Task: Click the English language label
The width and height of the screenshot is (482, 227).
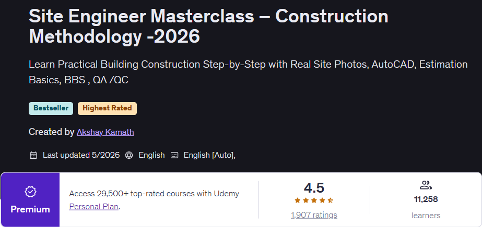Action: point(151,155)
